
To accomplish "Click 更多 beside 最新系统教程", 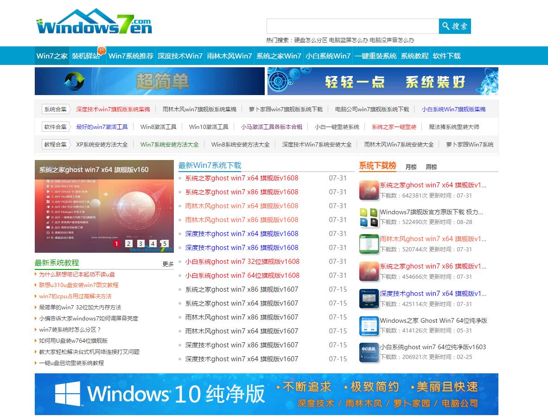I will [x=168, y=264].
